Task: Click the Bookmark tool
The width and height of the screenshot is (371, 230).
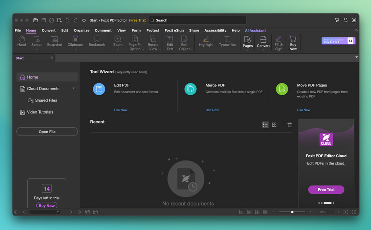Action: point(97,41)
